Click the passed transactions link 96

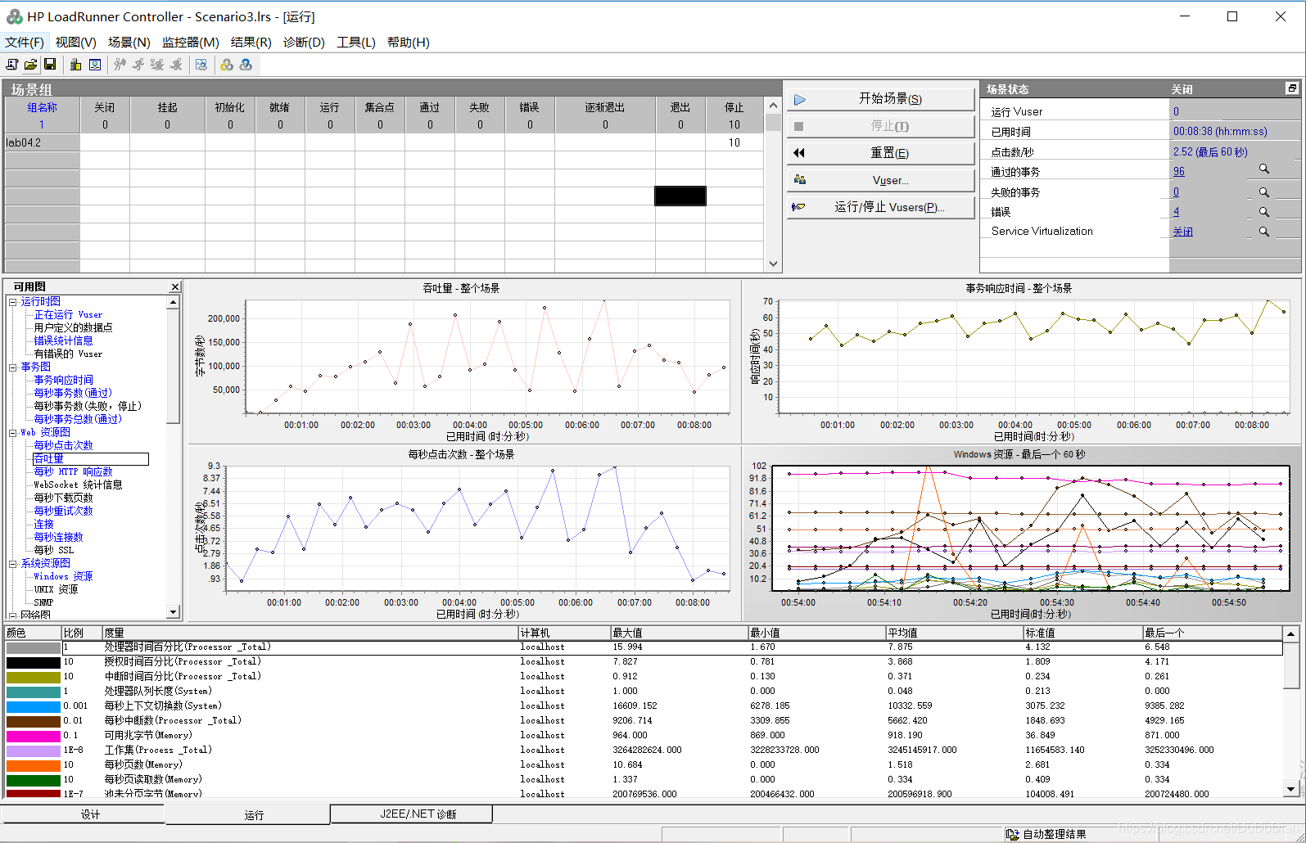coord(1179,172)
